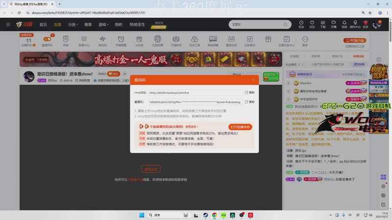The image size is (392, 220).
Task: Open the 直海任务 AD tool
Action: 231,41
